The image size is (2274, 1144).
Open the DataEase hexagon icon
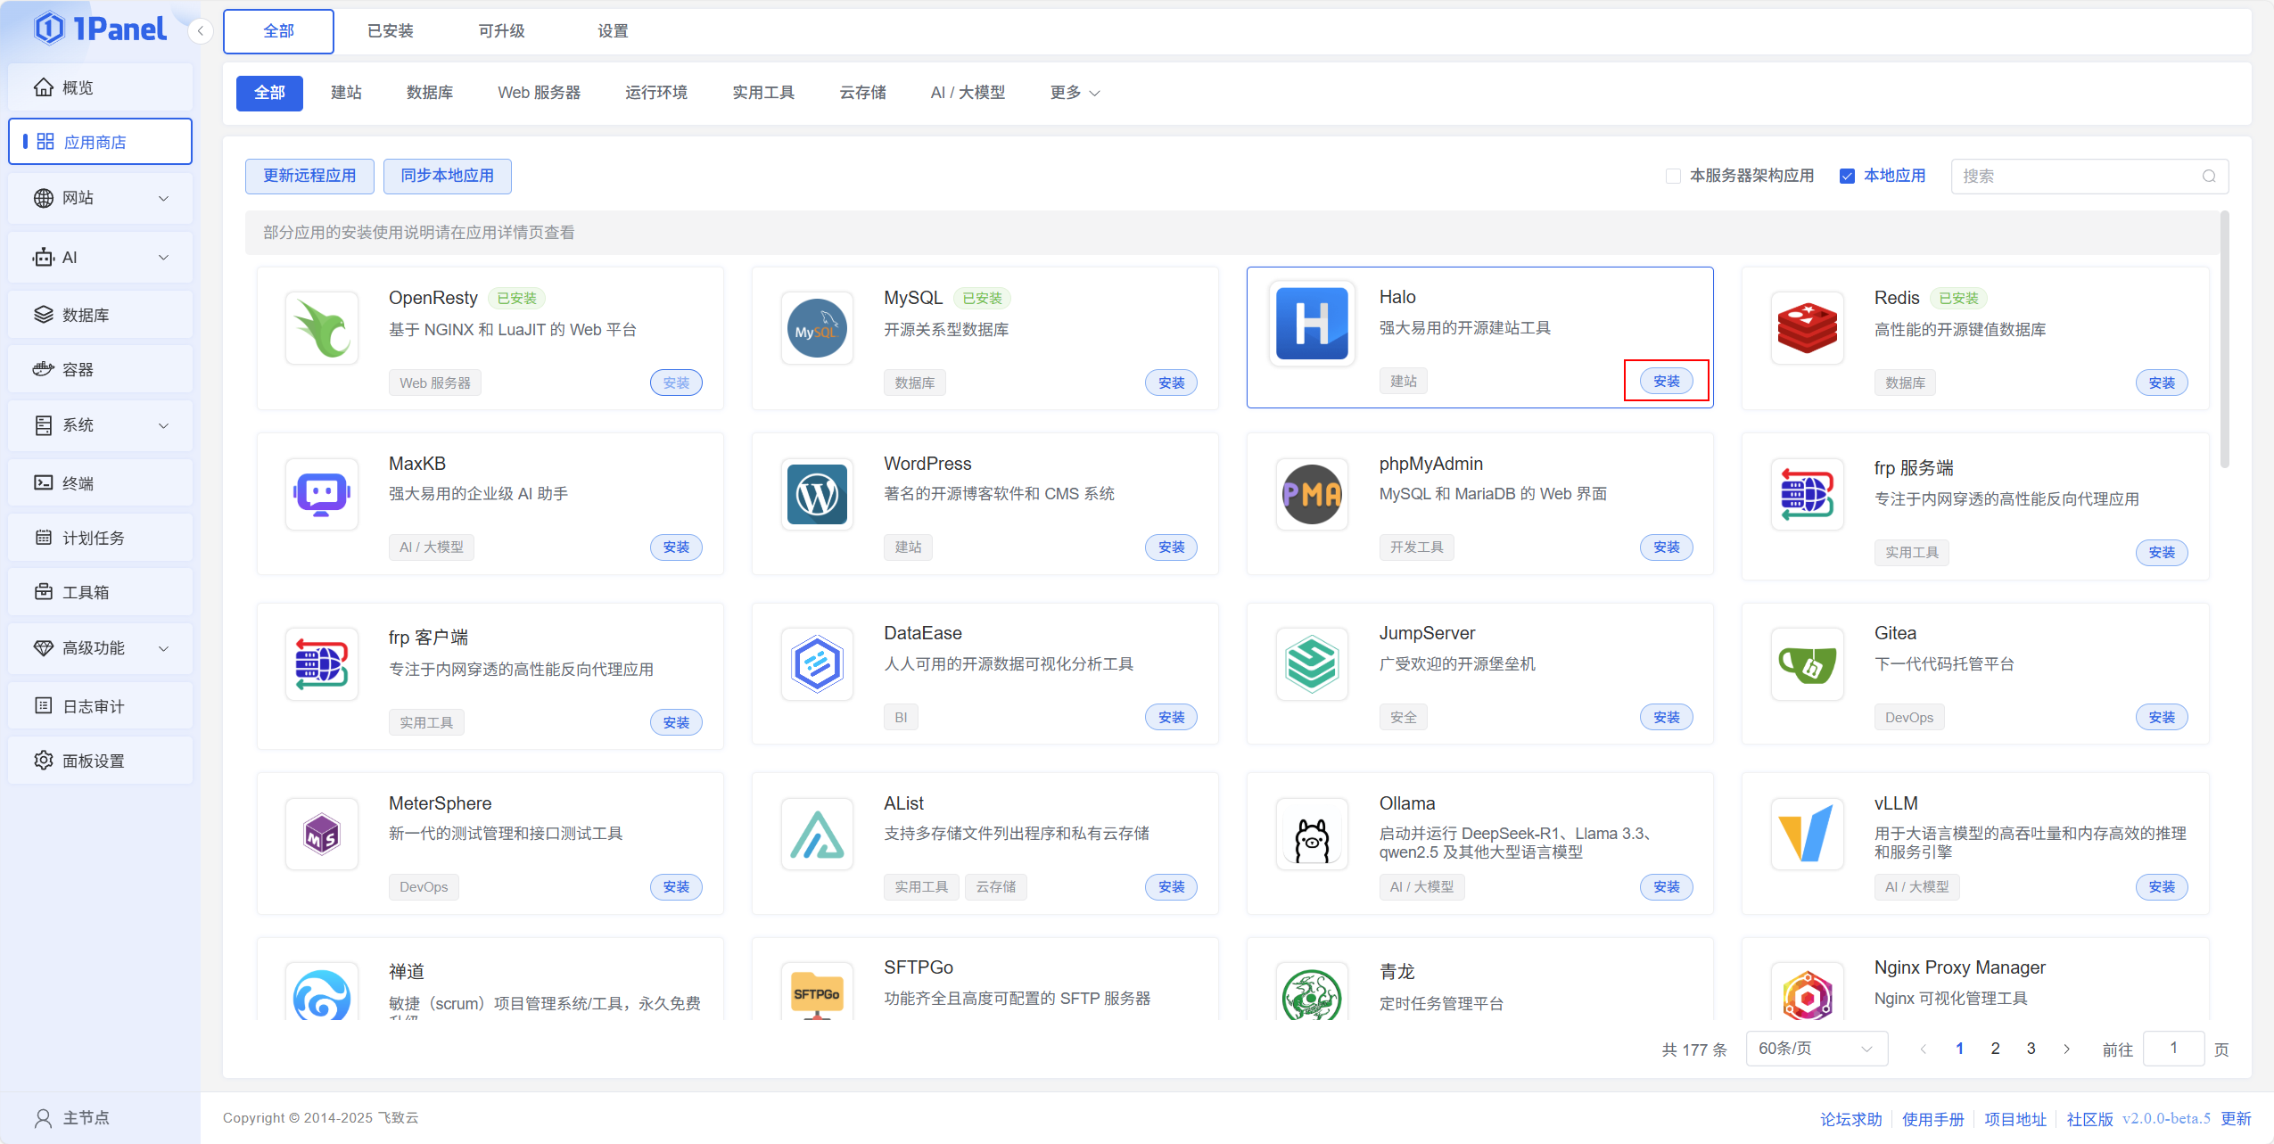pyautogui.click(x=817, y=664)
